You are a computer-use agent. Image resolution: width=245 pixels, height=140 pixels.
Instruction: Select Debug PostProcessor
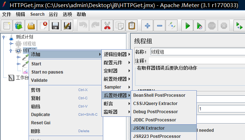(164, 112)
